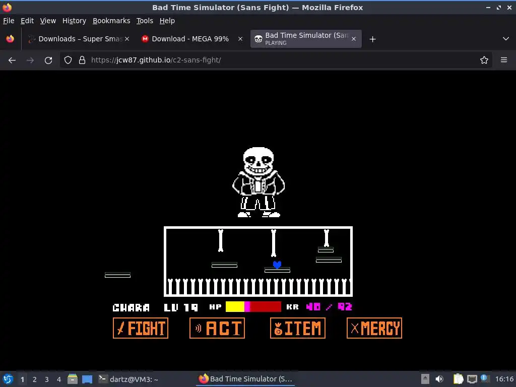
Task: Click the Sans skeleton character
Action: click(259, 182)
